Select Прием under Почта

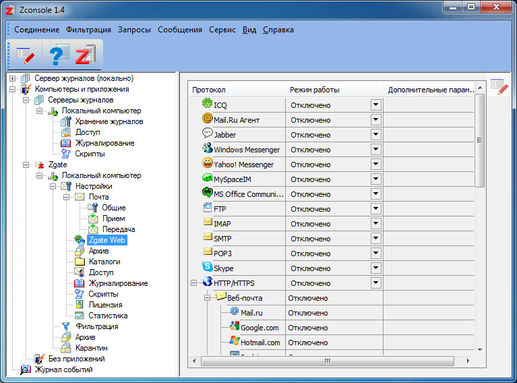pyautogui.click(x=113, y=218)
